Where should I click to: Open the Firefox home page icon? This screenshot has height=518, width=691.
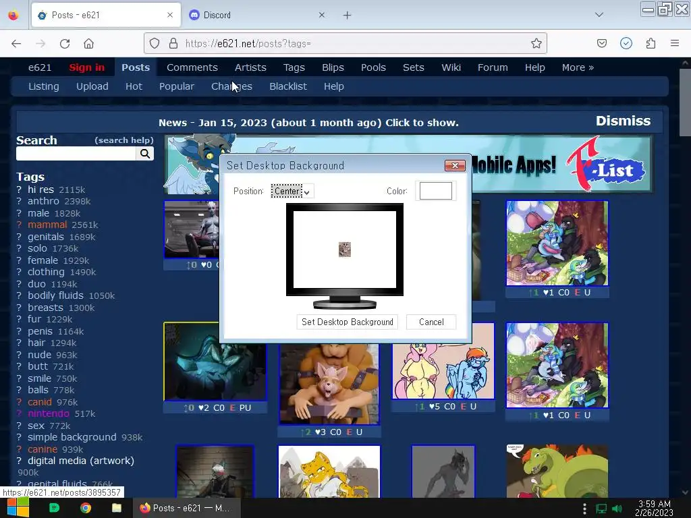88,44
